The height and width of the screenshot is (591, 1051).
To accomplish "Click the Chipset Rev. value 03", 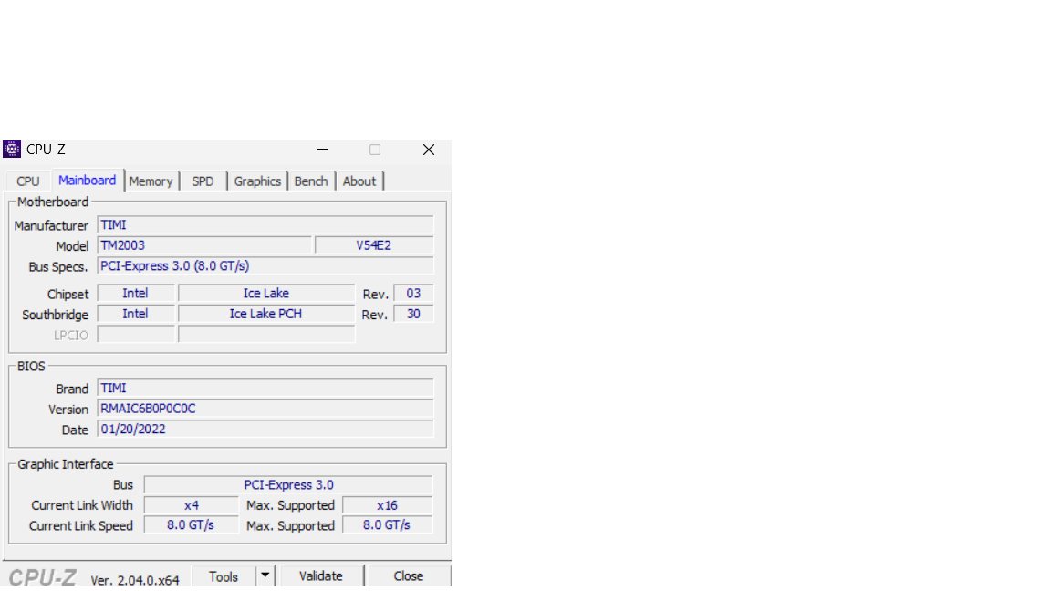I will point(413,293).
